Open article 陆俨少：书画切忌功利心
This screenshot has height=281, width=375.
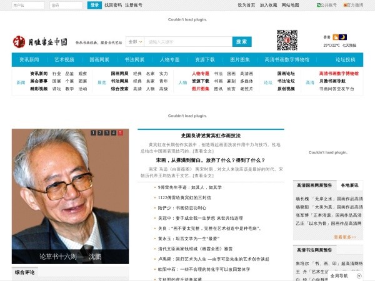point(182,208)
